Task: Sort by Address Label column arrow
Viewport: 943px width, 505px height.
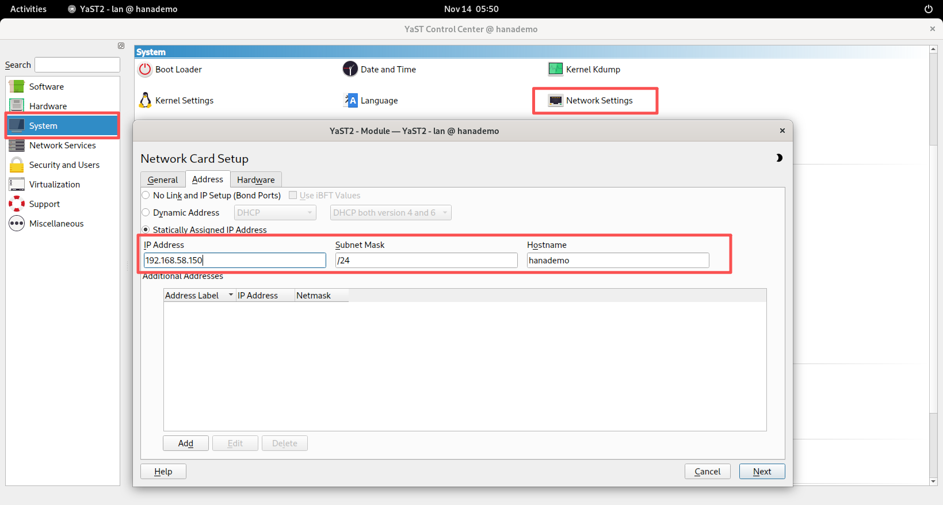Action: click(231, 295)
